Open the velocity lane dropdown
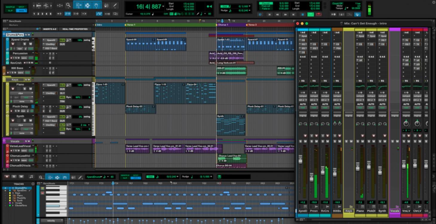Viewport: 436px width, 224px height. pyautogui.click(x=51, y=221)
